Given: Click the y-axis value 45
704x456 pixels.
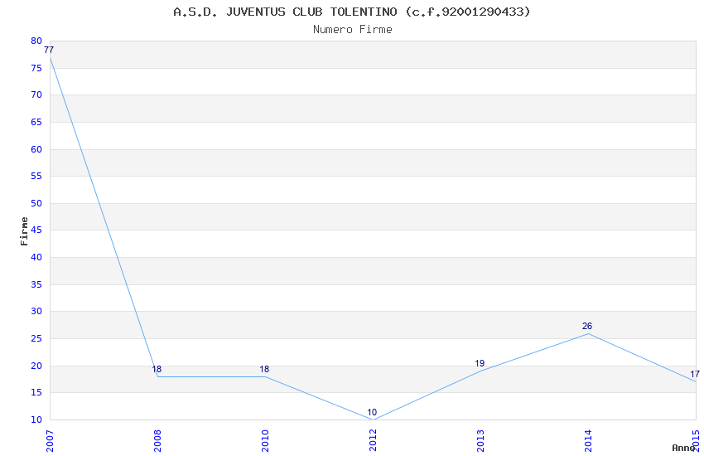Looking at the screenshot, I should coord(36,230).
